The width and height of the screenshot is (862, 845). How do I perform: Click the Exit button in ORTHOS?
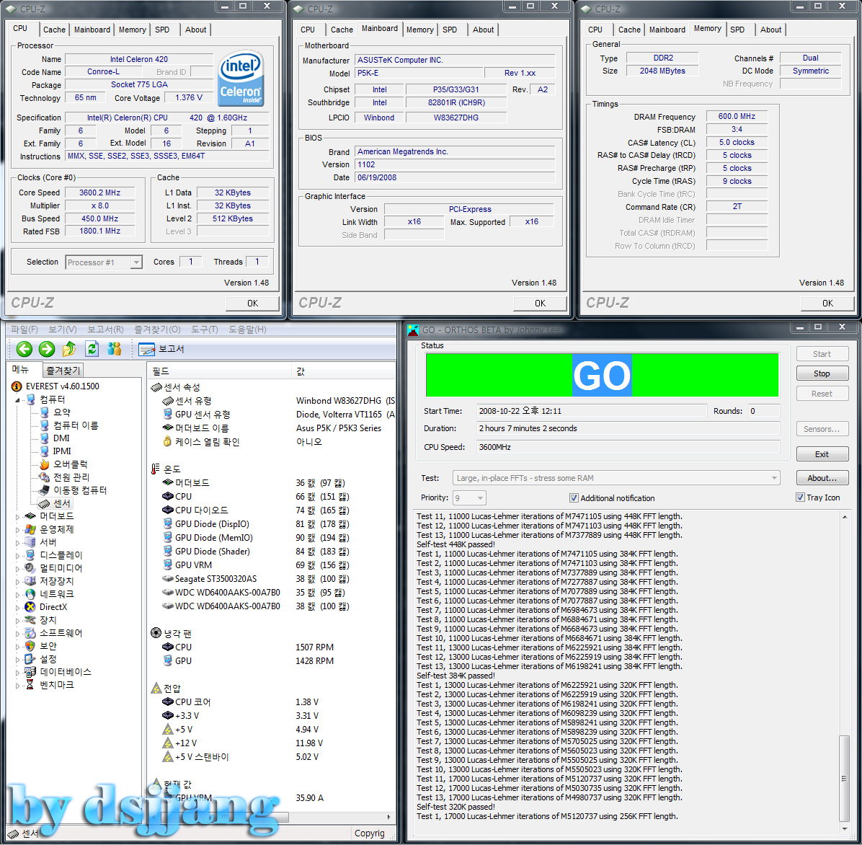pos(822,454)
